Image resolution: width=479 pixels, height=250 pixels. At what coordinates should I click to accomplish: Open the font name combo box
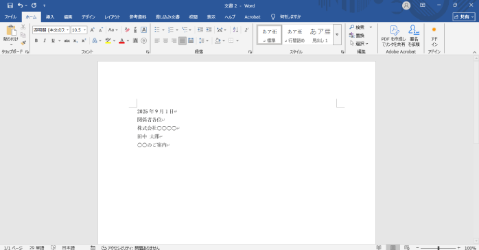click(x=51, y=30)
